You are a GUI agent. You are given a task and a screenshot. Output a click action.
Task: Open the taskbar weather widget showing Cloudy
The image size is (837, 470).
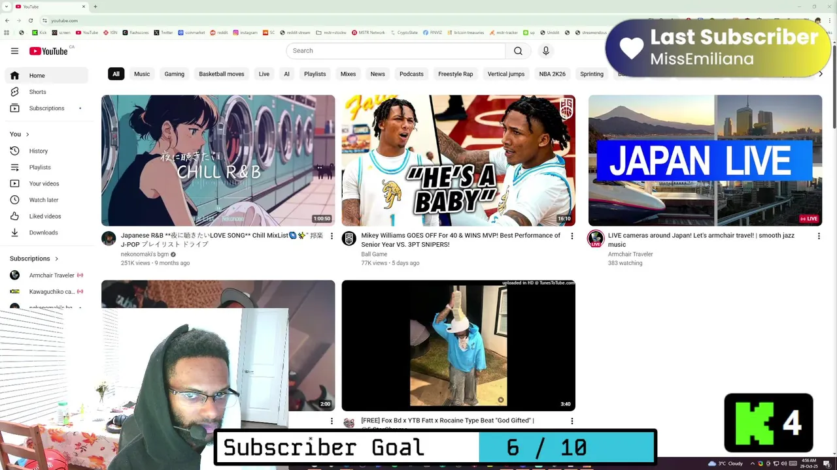click(725, 463)
